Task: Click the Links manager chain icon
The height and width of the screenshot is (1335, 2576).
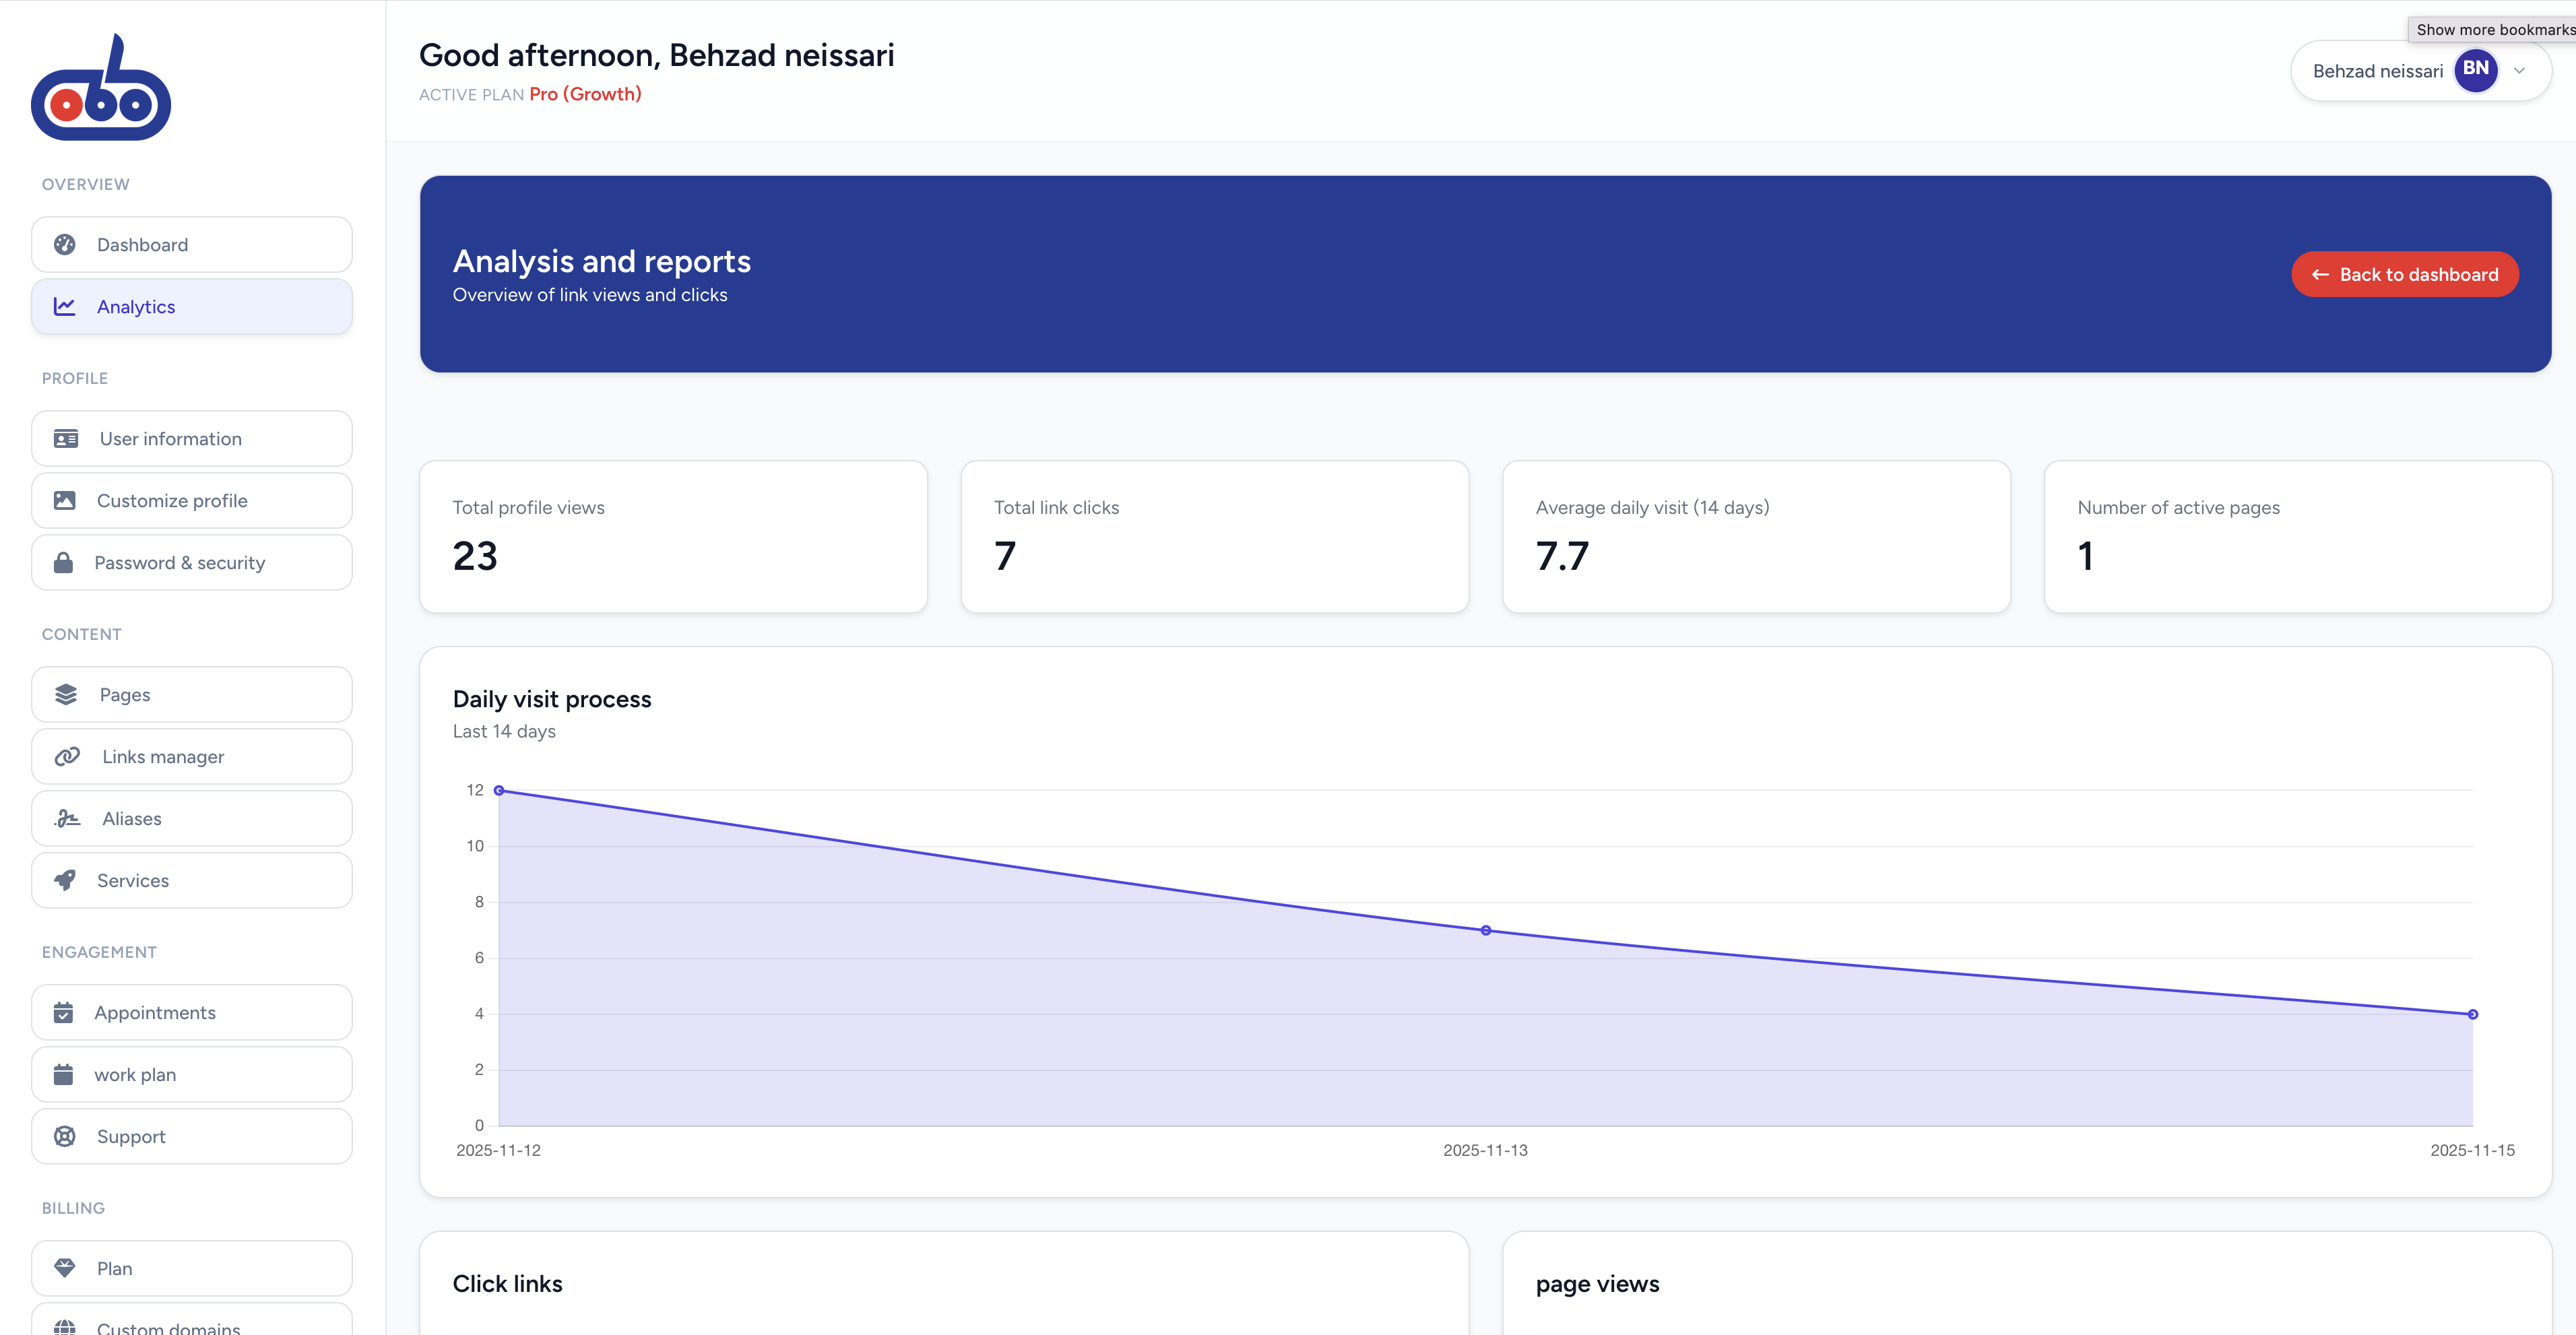Action: 67,757
